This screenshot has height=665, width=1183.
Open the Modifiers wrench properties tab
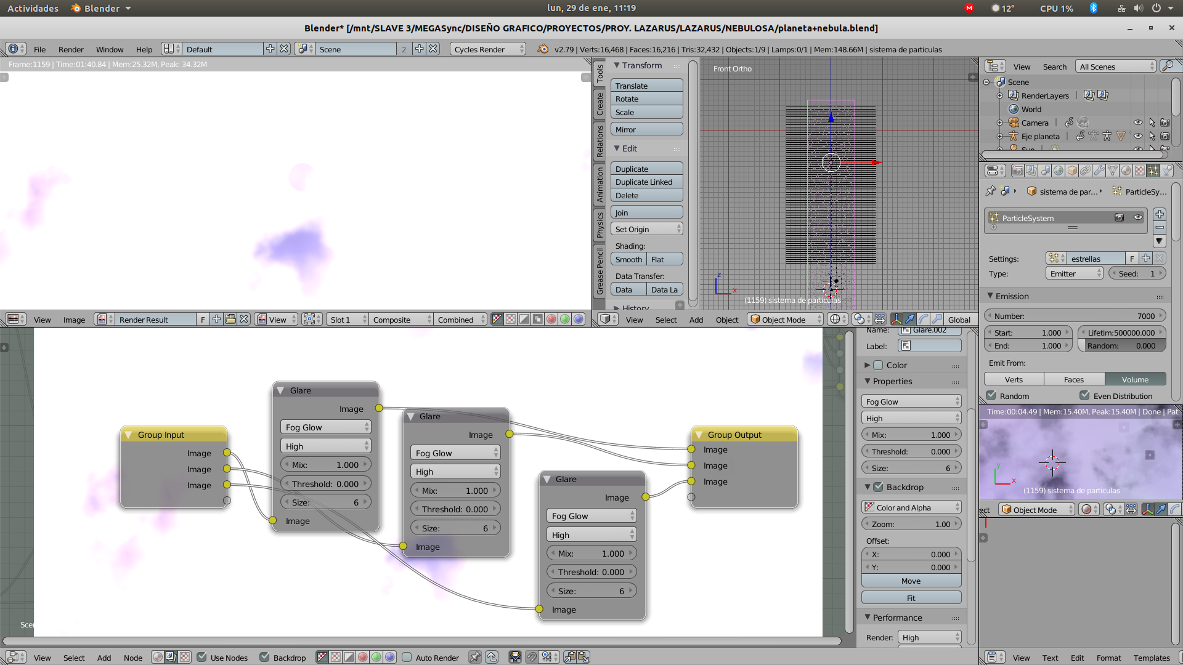[1099, 171]
